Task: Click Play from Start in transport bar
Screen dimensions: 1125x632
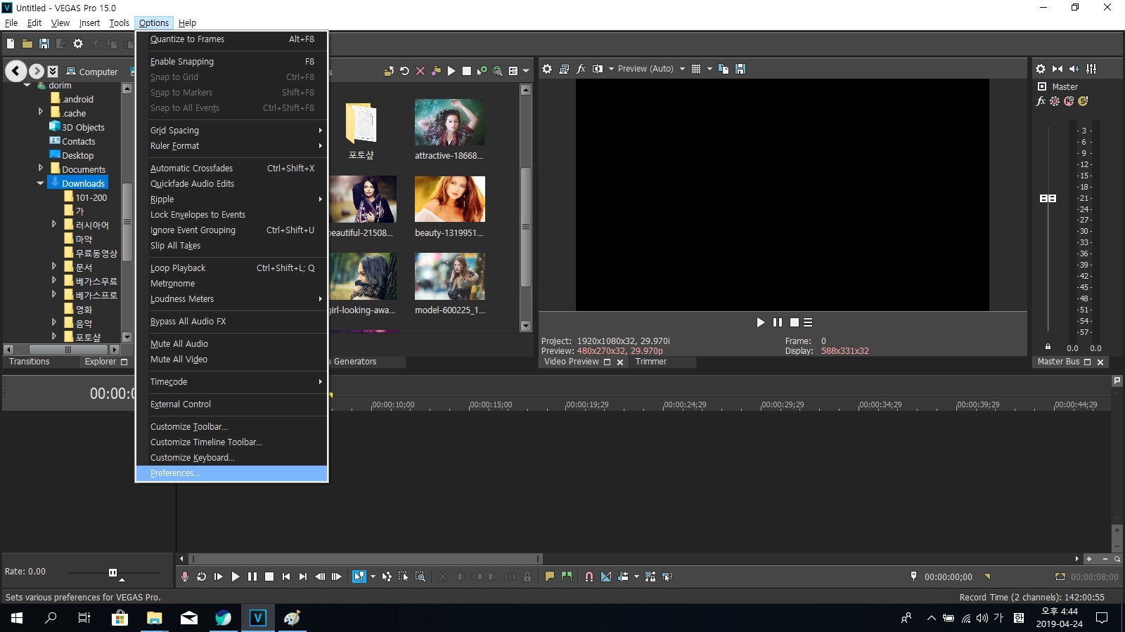Action: click(219, 577)
